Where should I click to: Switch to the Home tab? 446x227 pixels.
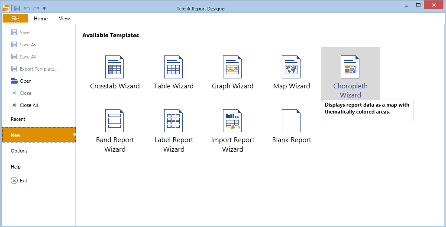[x=41, y=19]
